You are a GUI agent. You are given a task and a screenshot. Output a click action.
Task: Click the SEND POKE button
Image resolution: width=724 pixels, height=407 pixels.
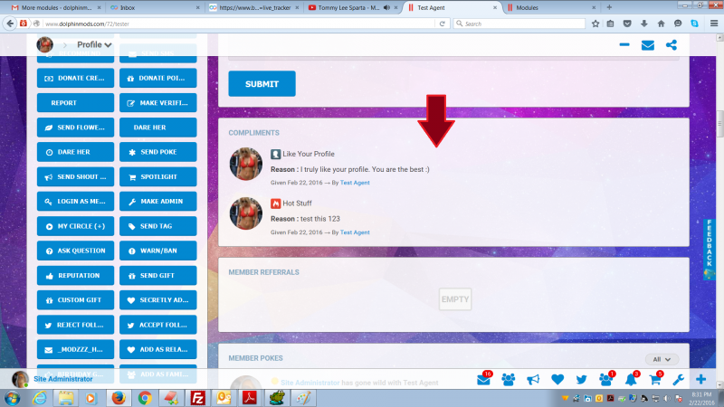click(157, 152)
